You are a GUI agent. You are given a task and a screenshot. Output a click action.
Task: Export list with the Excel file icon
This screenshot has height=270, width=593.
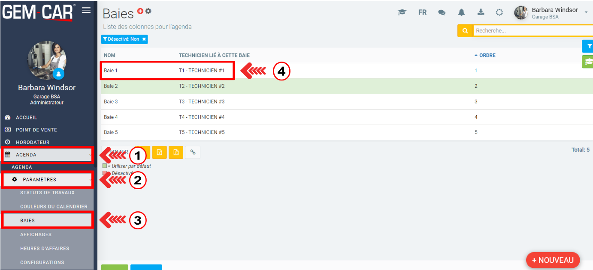click(x=159, y=152)
